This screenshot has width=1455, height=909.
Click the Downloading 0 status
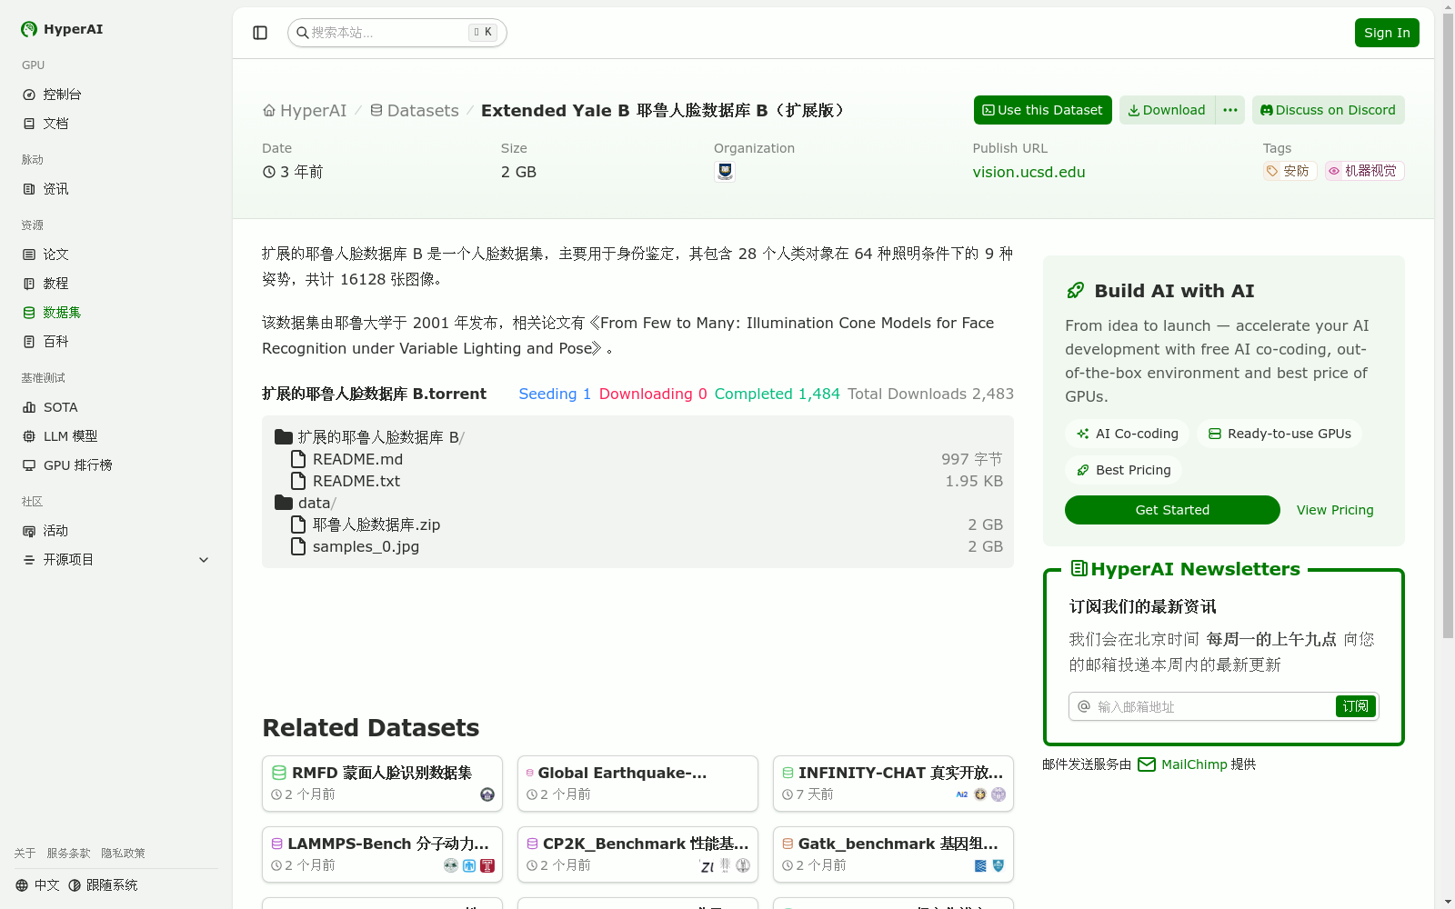coord(653,394)
